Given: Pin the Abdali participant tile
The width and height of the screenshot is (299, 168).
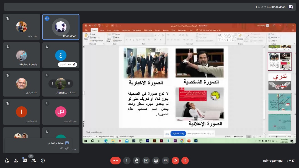Looking at the screenshot, I should pyautogui.click(x=69, y=84).
